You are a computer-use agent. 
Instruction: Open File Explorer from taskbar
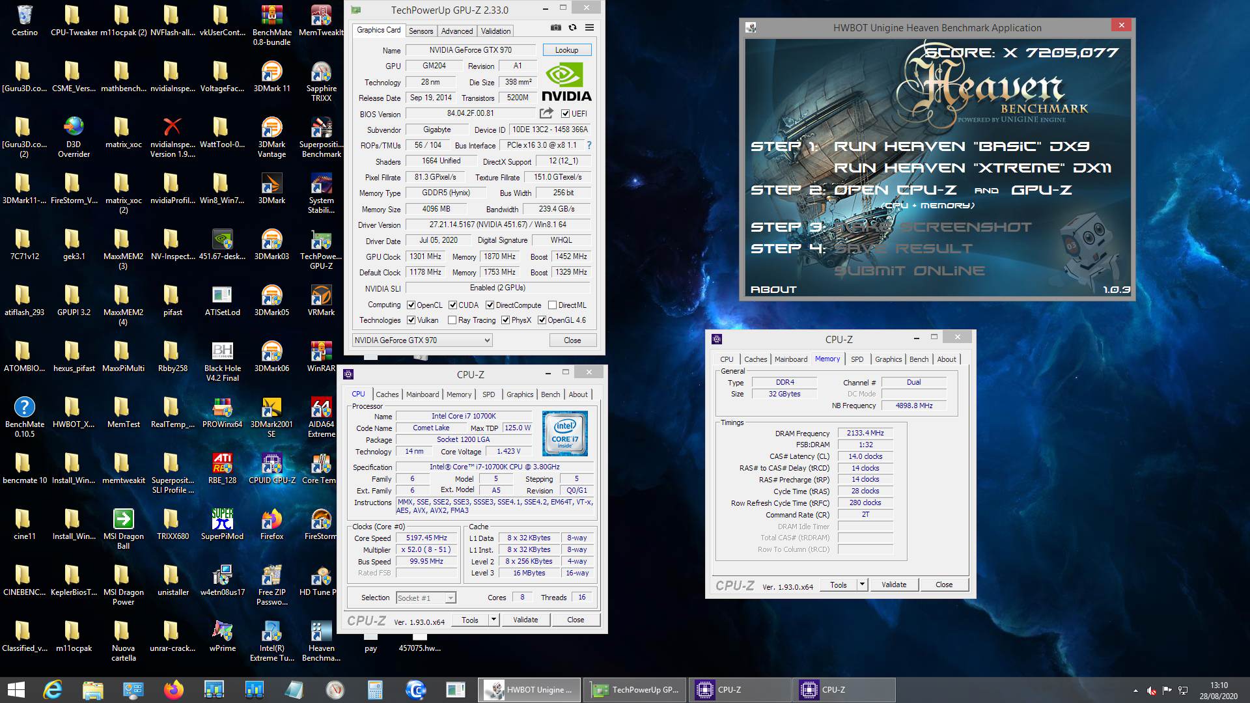[93, 690]
